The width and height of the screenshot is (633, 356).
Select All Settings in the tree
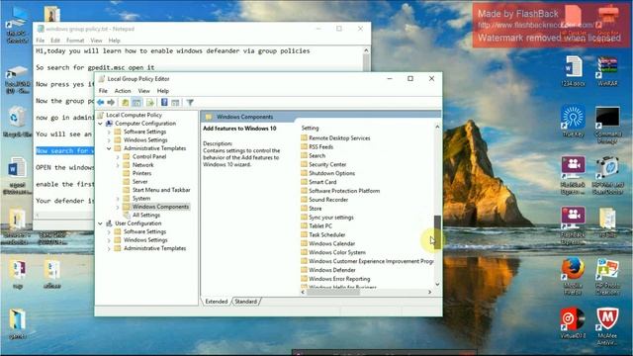pyautogui.click(x=146, y=216)
